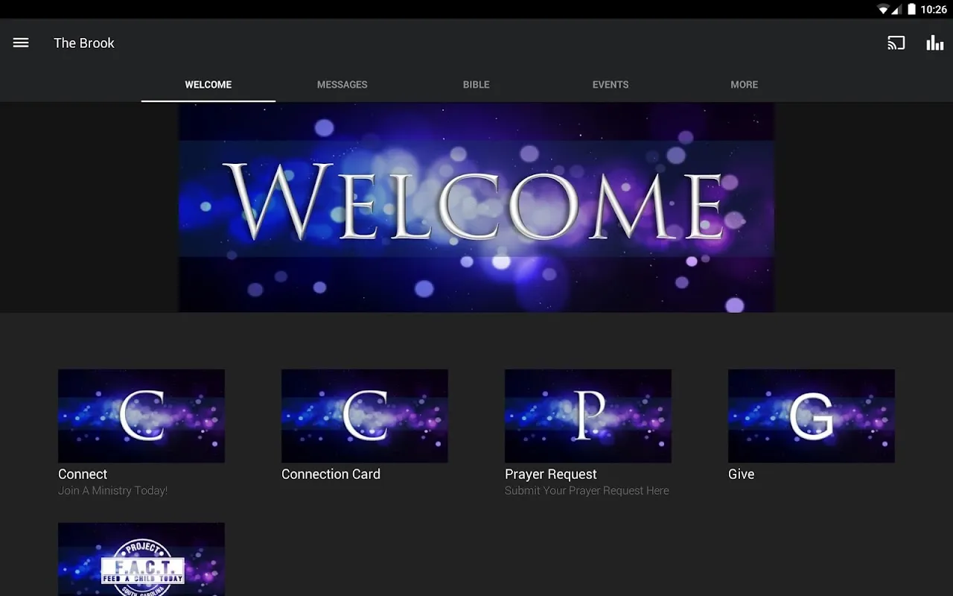The width and height of the screenshot is (953, 596).
Task: Check the Wi-Fi status icon
Action: (x=883, y=10)
